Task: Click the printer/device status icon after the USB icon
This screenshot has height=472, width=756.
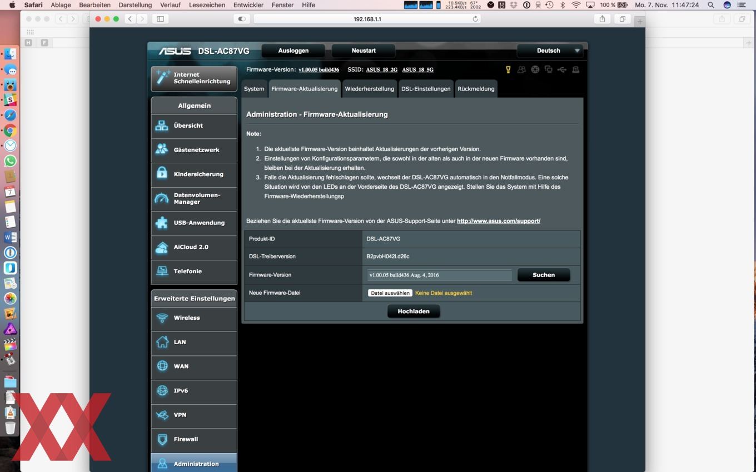Action: click(x=575, y=69)
